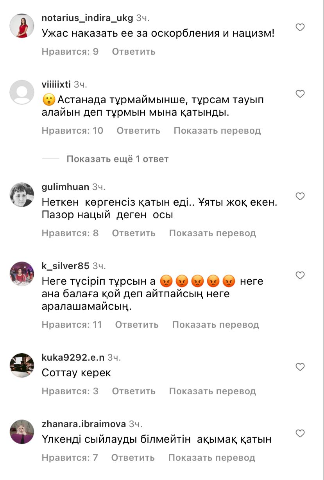
Task: Like notarius_indira_ukg's comment with heart icon
Action: click(x=300, y=27)
